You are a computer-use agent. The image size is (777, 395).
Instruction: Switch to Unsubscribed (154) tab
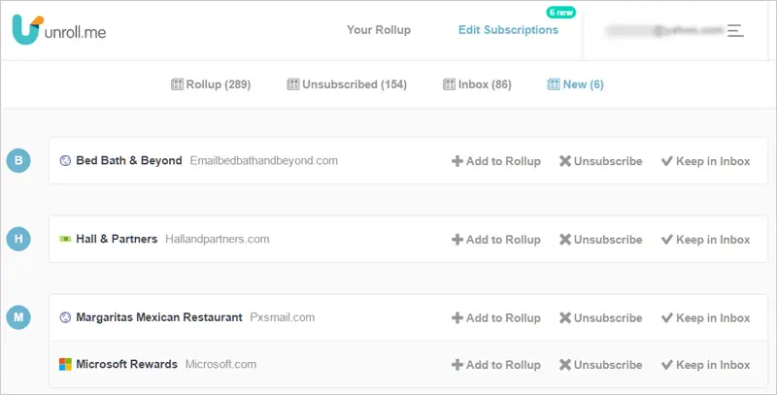(x=347, y=84)
